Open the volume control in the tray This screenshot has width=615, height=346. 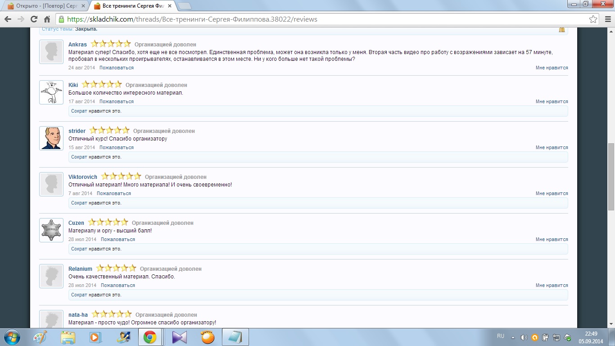pyautogui.click(x=524, y=337)
